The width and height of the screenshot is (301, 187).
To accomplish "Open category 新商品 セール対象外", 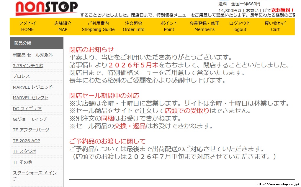I will [33, 55].
